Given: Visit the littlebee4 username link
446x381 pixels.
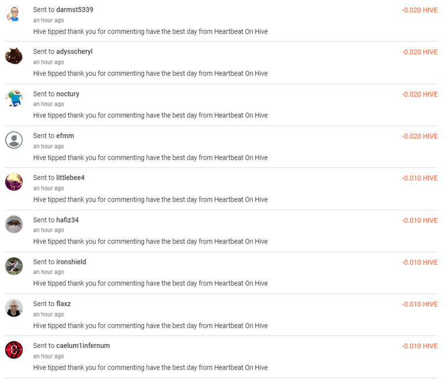Looking at the screenshot, I should pos(70,178).
